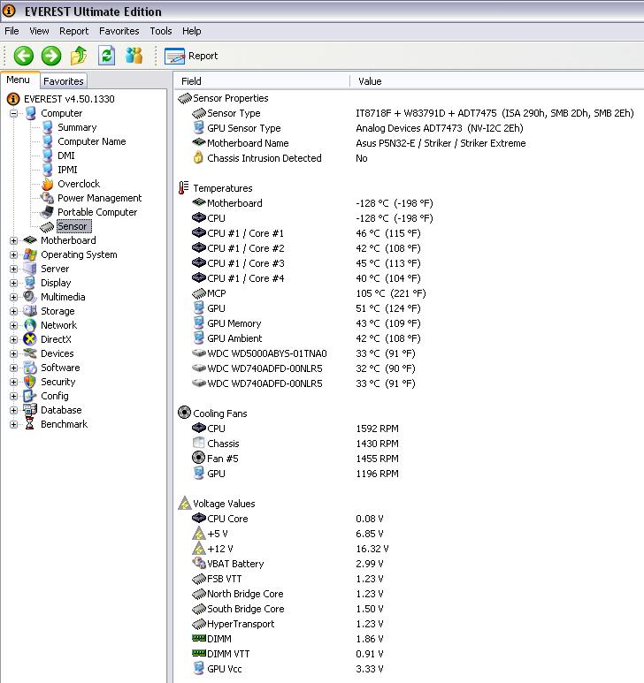Click the Voltage Values warning-triangle icon
Image resolution: width=644 pixels, height=683 pixels.
click(185, 503)
